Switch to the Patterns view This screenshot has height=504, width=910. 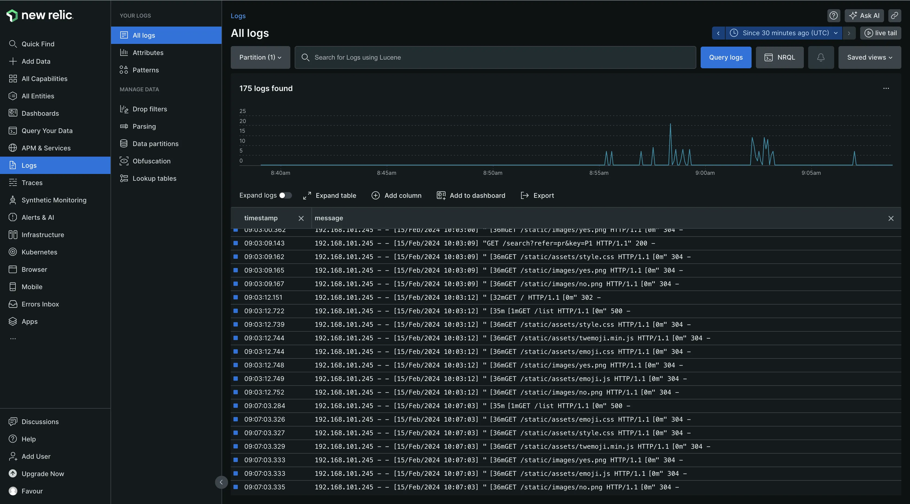coord(145,70)
